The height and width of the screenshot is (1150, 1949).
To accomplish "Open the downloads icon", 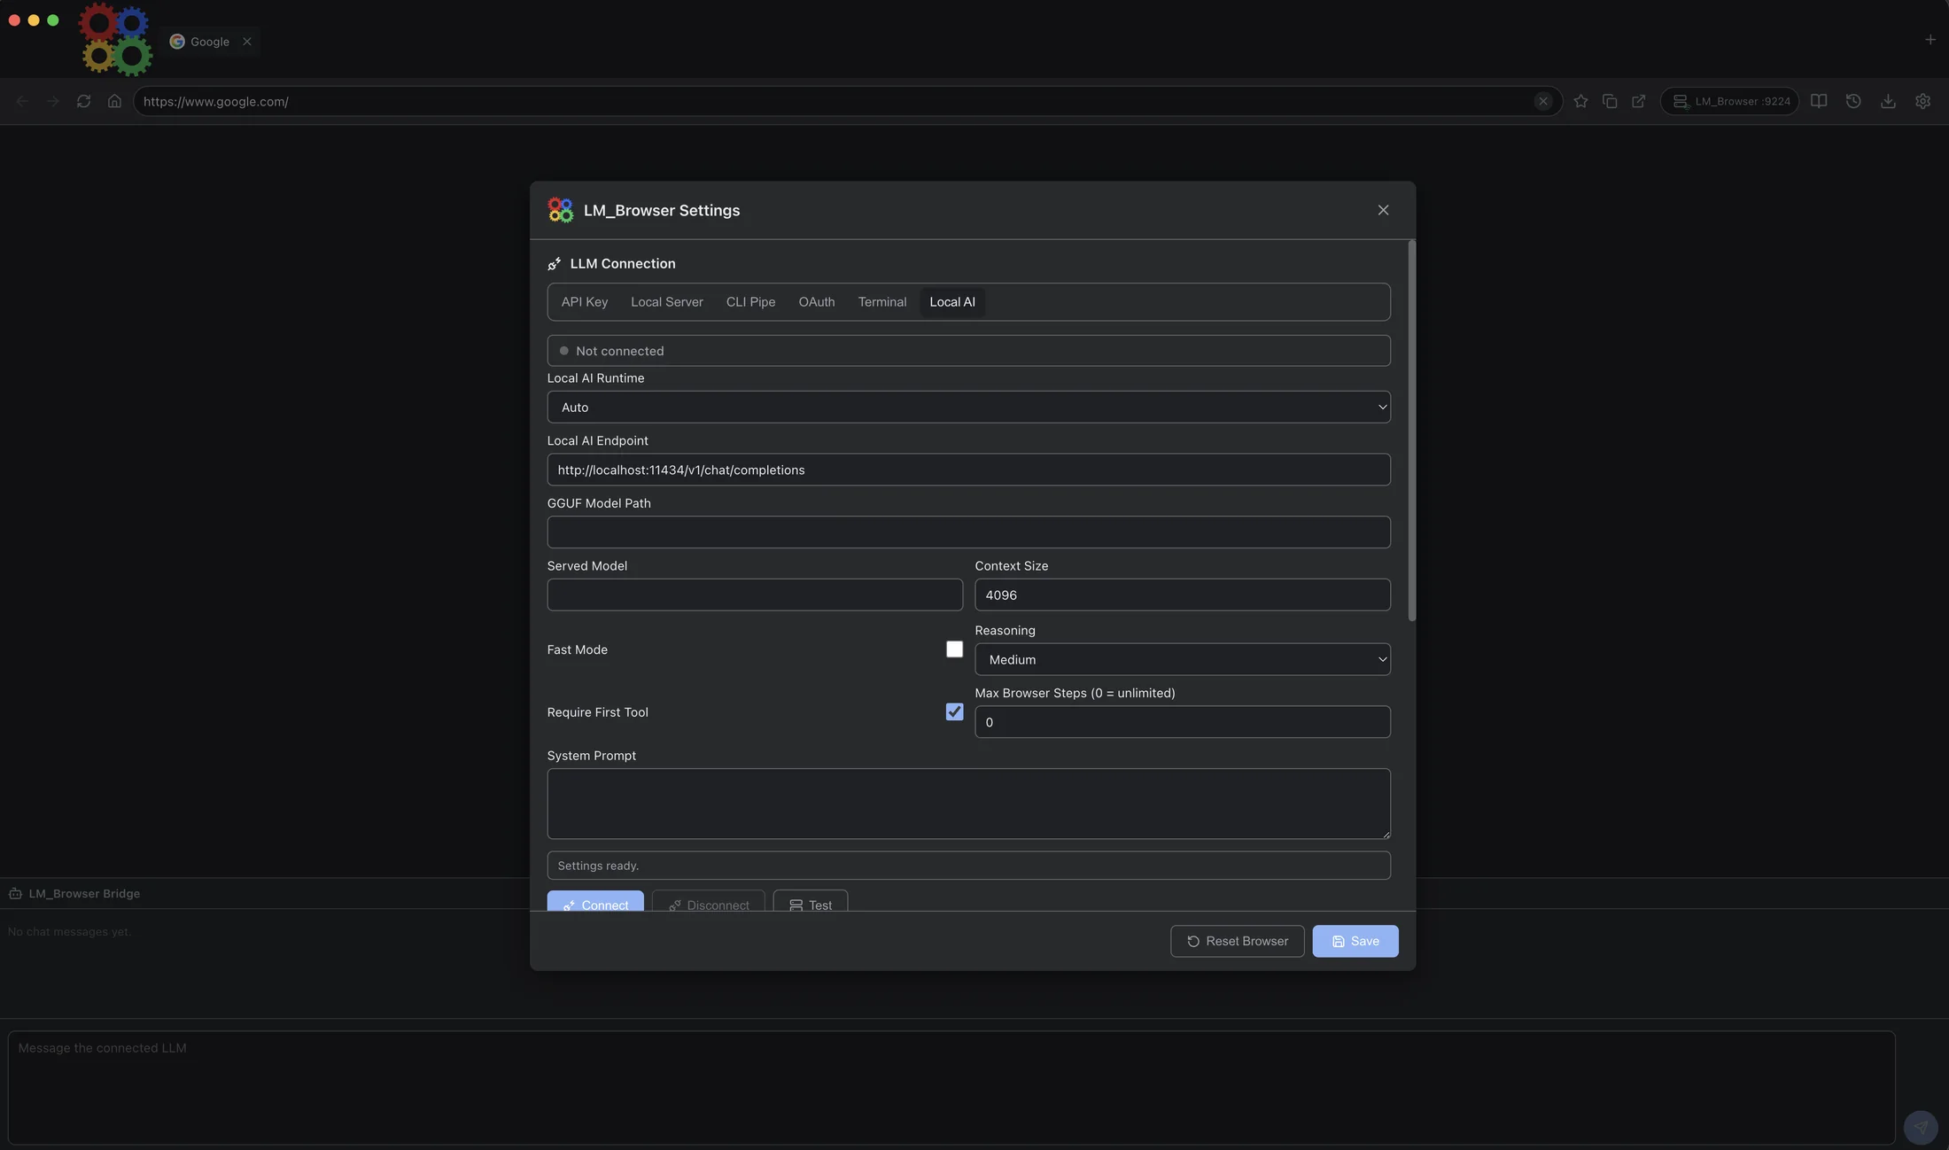I will (1888, 101).
